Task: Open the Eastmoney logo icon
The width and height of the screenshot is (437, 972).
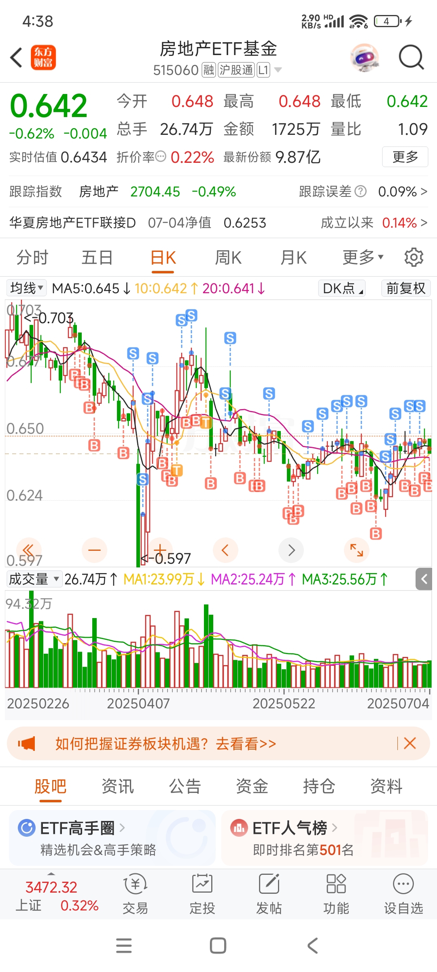Action: [43, 58]
